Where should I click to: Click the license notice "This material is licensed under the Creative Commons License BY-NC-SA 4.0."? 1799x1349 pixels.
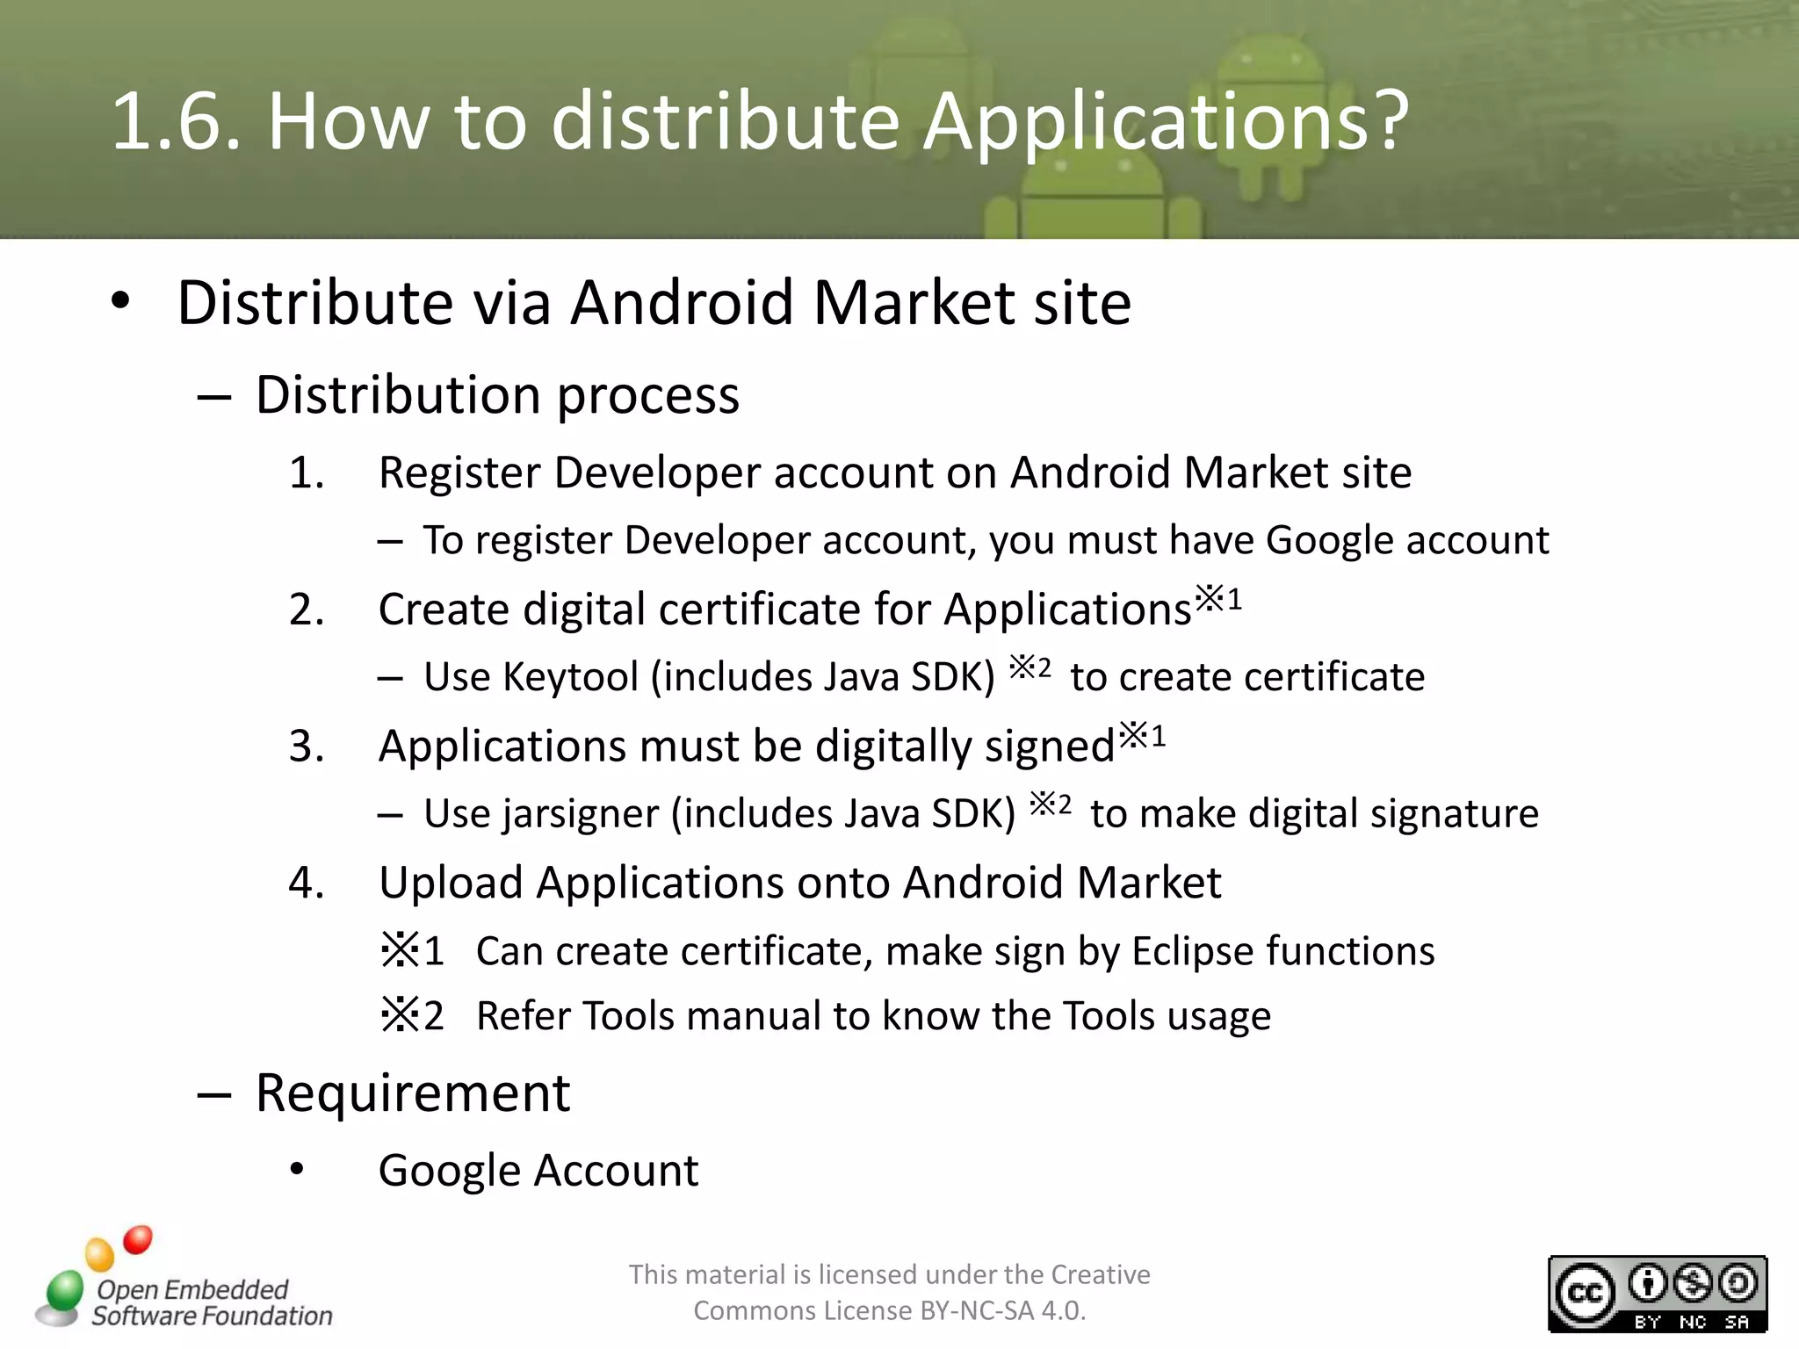[x=889, y=1292]
